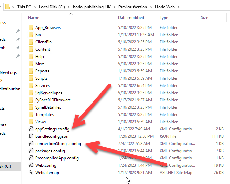Image resolution: width=230 pixels, height=184 pixels.
Task: Select the ClientBin folder icon
Action: [31, 42]
